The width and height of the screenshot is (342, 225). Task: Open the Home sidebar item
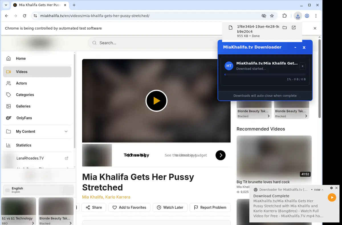click(x=37, y=59)
